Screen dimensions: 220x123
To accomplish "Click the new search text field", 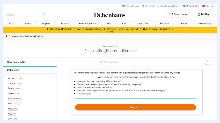I will tap(135, 100).
